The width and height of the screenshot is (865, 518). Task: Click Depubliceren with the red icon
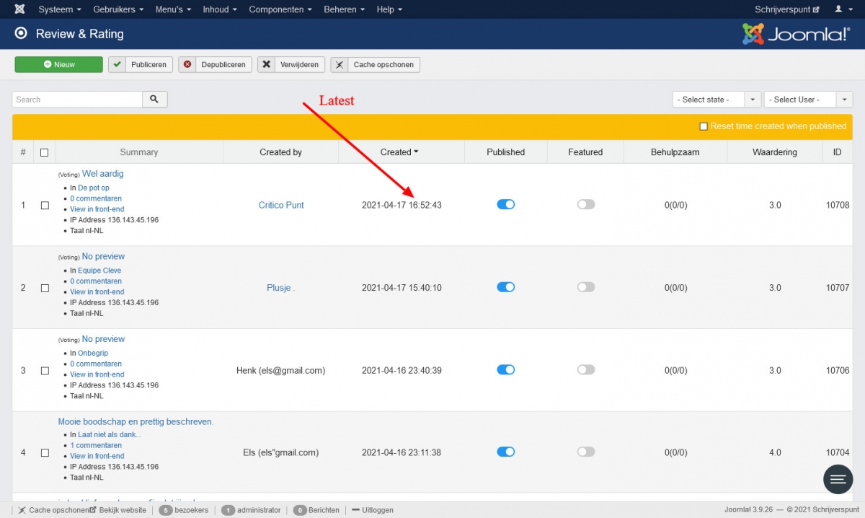pos(216,64)
